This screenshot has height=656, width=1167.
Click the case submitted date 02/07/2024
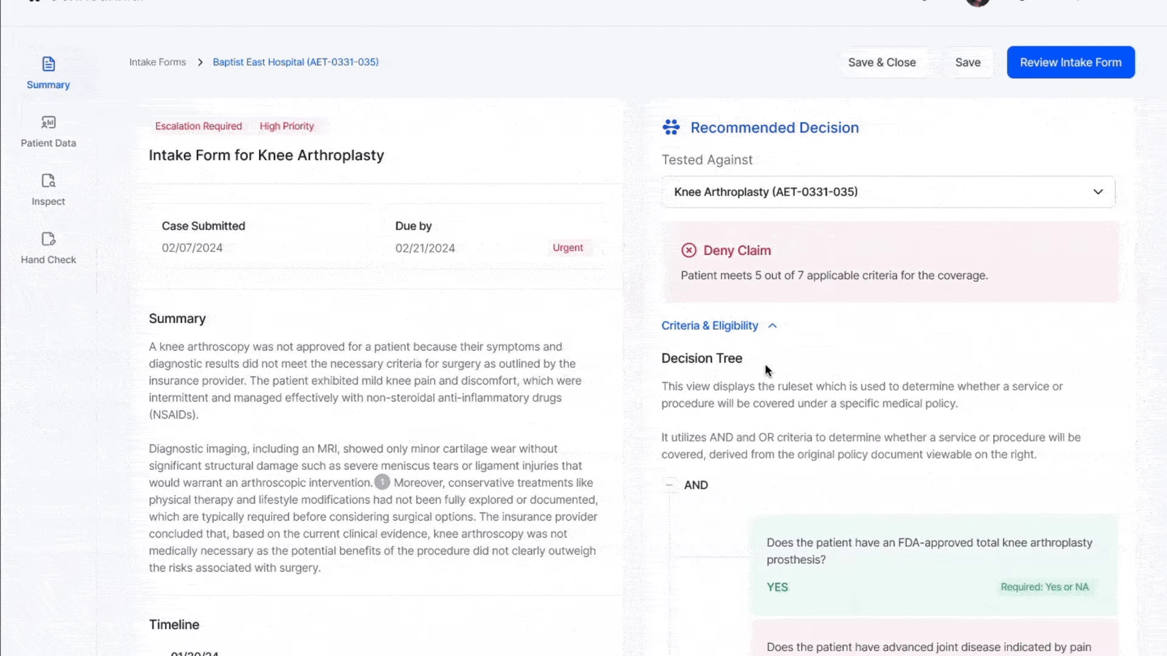(x=192, y=248)
